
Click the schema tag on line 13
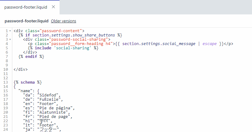[28, 82]
